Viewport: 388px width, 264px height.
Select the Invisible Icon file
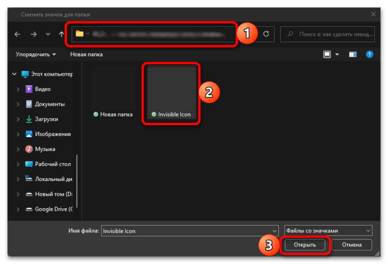[x=171, y=92]
